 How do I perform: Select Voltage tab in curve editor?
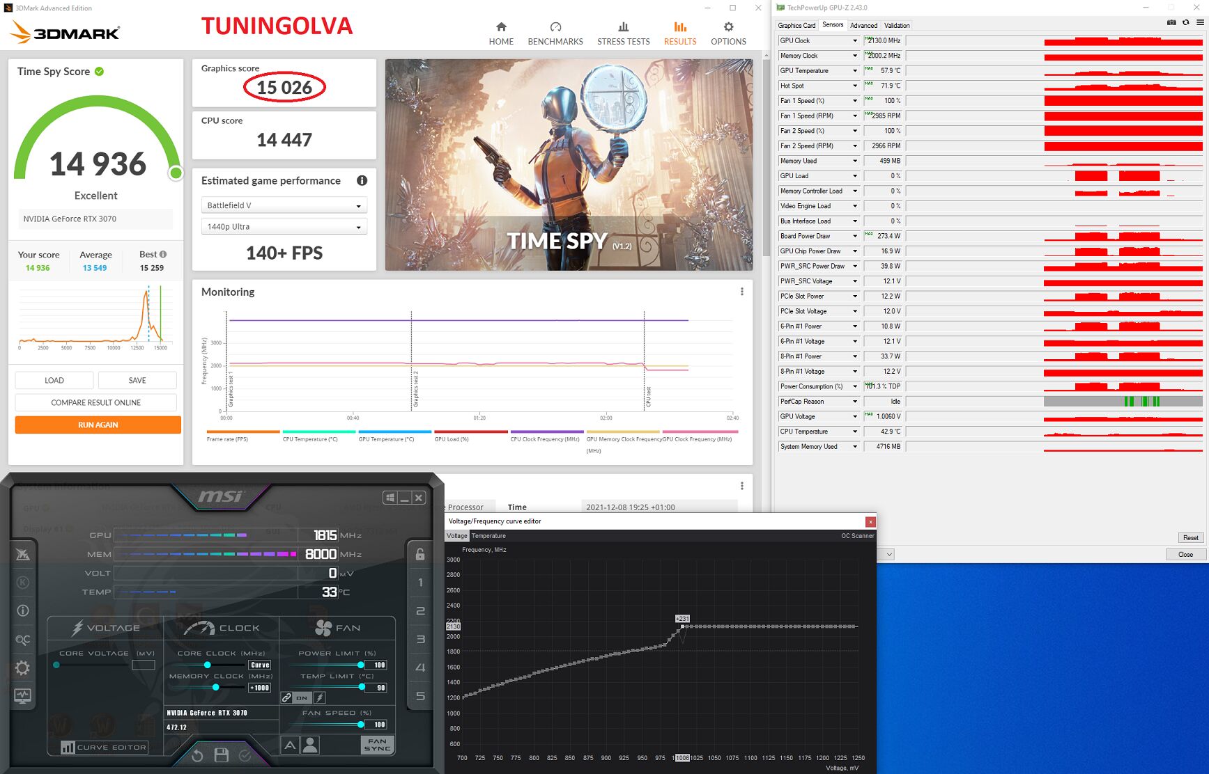[x=457, y=536]
